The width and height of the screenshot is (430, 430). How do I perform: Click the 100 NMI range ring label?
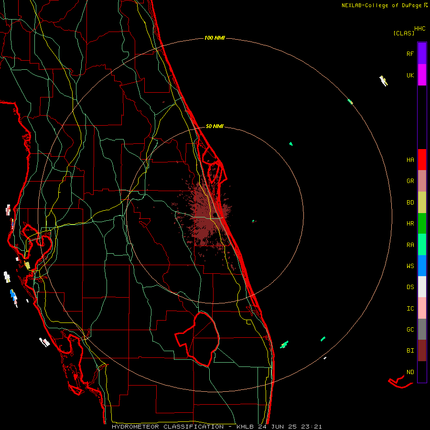(x=215, y=38)
